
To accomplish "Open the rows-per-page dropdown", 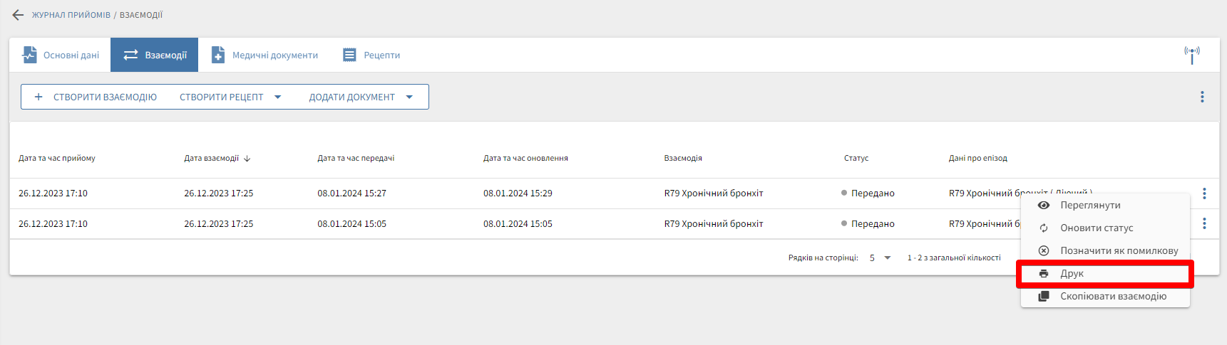I will click(881, 258).
